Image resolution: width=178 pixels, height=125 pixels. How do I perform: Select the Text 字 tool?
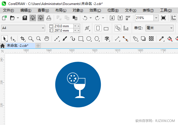pyautogui.click(x=107, y=39)
